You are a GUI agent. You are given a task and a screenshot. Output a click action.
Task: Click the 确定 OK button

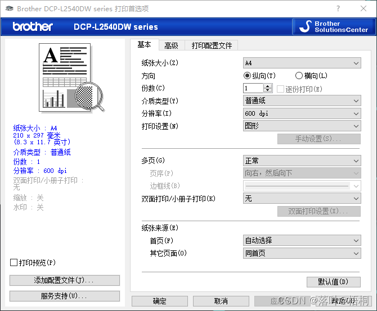(160, 301)
